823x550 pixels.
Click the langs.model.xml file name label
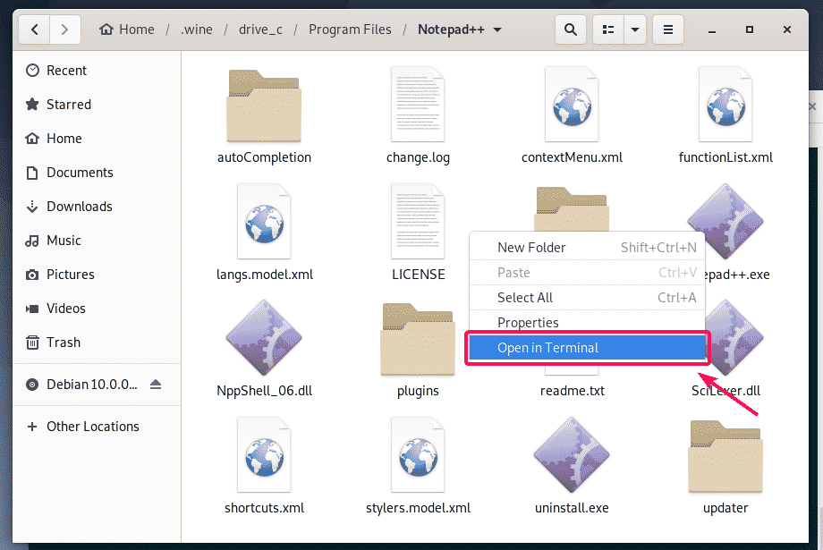point(265,275)
